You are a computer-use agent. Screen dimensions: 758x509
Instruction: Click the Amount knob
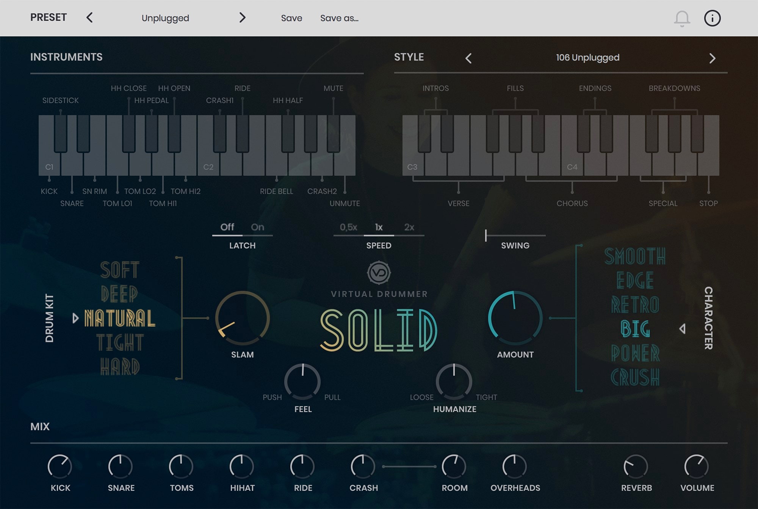click(515, 318)
